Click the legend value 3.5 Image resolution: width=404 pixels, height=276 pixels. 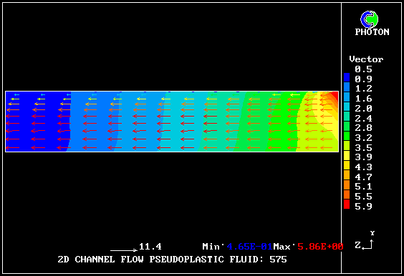[x=363, y=147]
